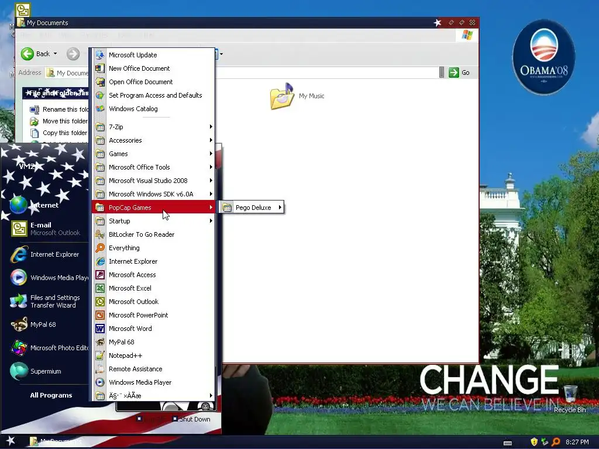Click the My Documents address bar field
599x449 pixels.
point(245,72)
